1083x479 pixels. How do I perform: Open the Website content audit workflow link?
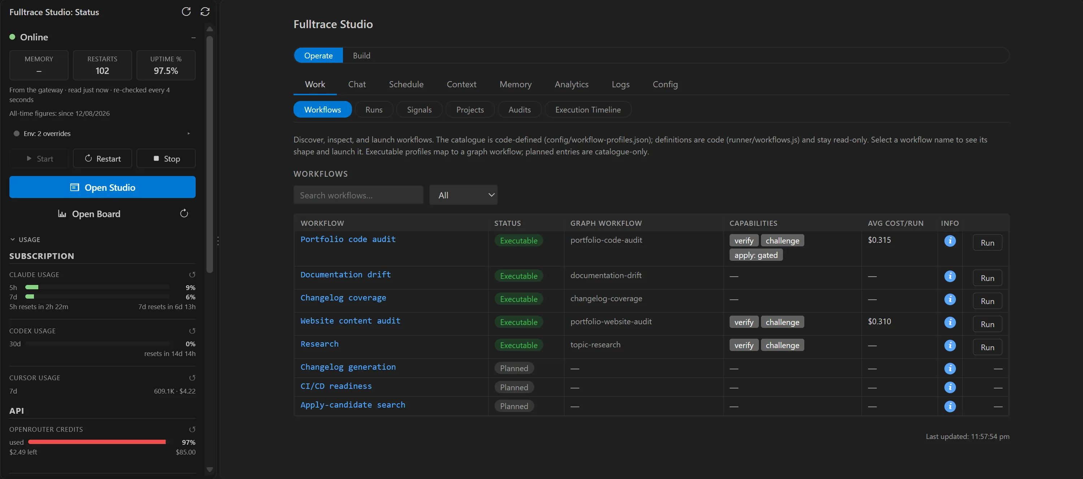coord(350,321)
